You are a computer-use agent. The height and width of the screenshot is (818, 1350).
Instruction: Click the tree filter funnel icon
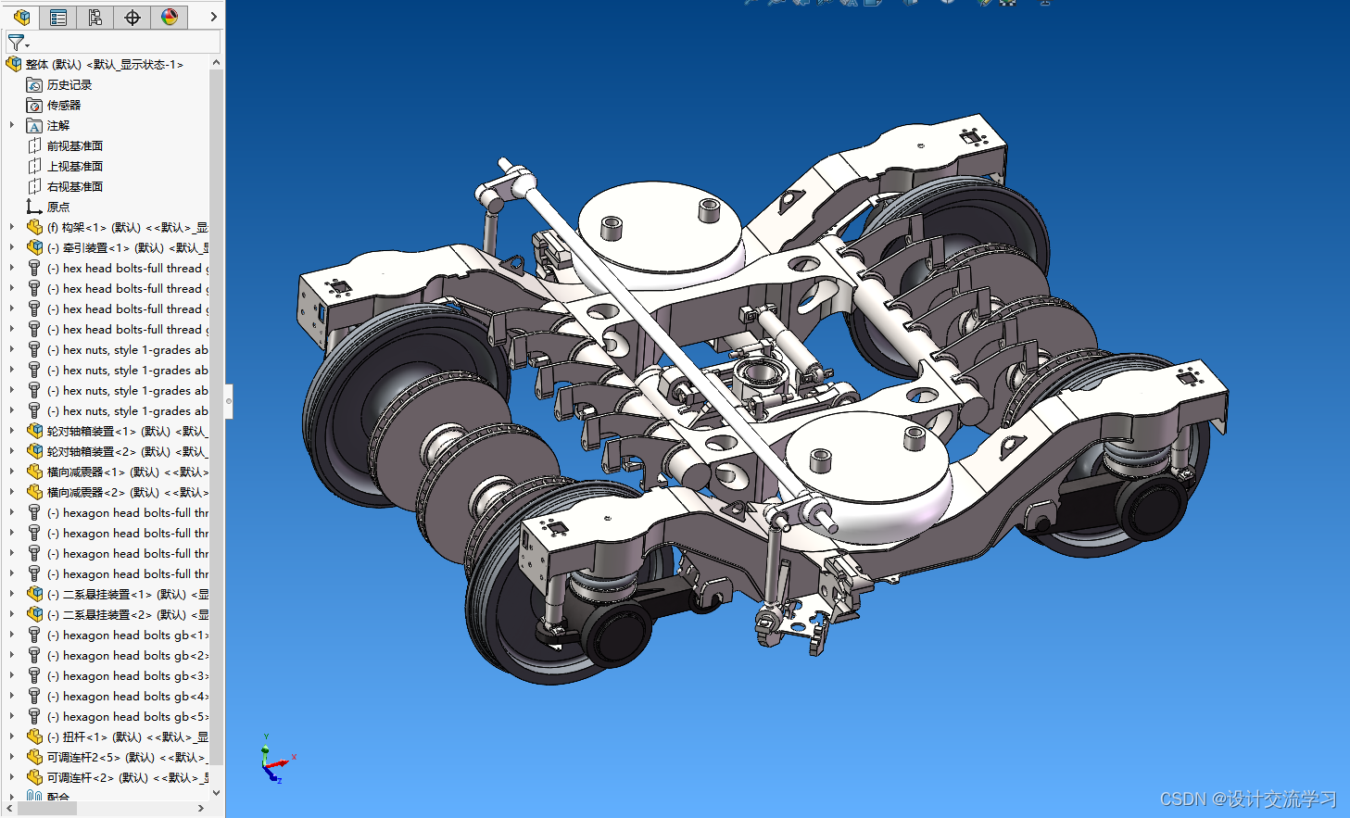coord(18,43)
